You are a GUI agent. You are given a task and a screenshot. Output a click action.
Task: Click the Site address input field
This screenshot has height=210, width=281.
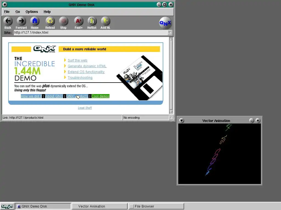tap(91, 33)
